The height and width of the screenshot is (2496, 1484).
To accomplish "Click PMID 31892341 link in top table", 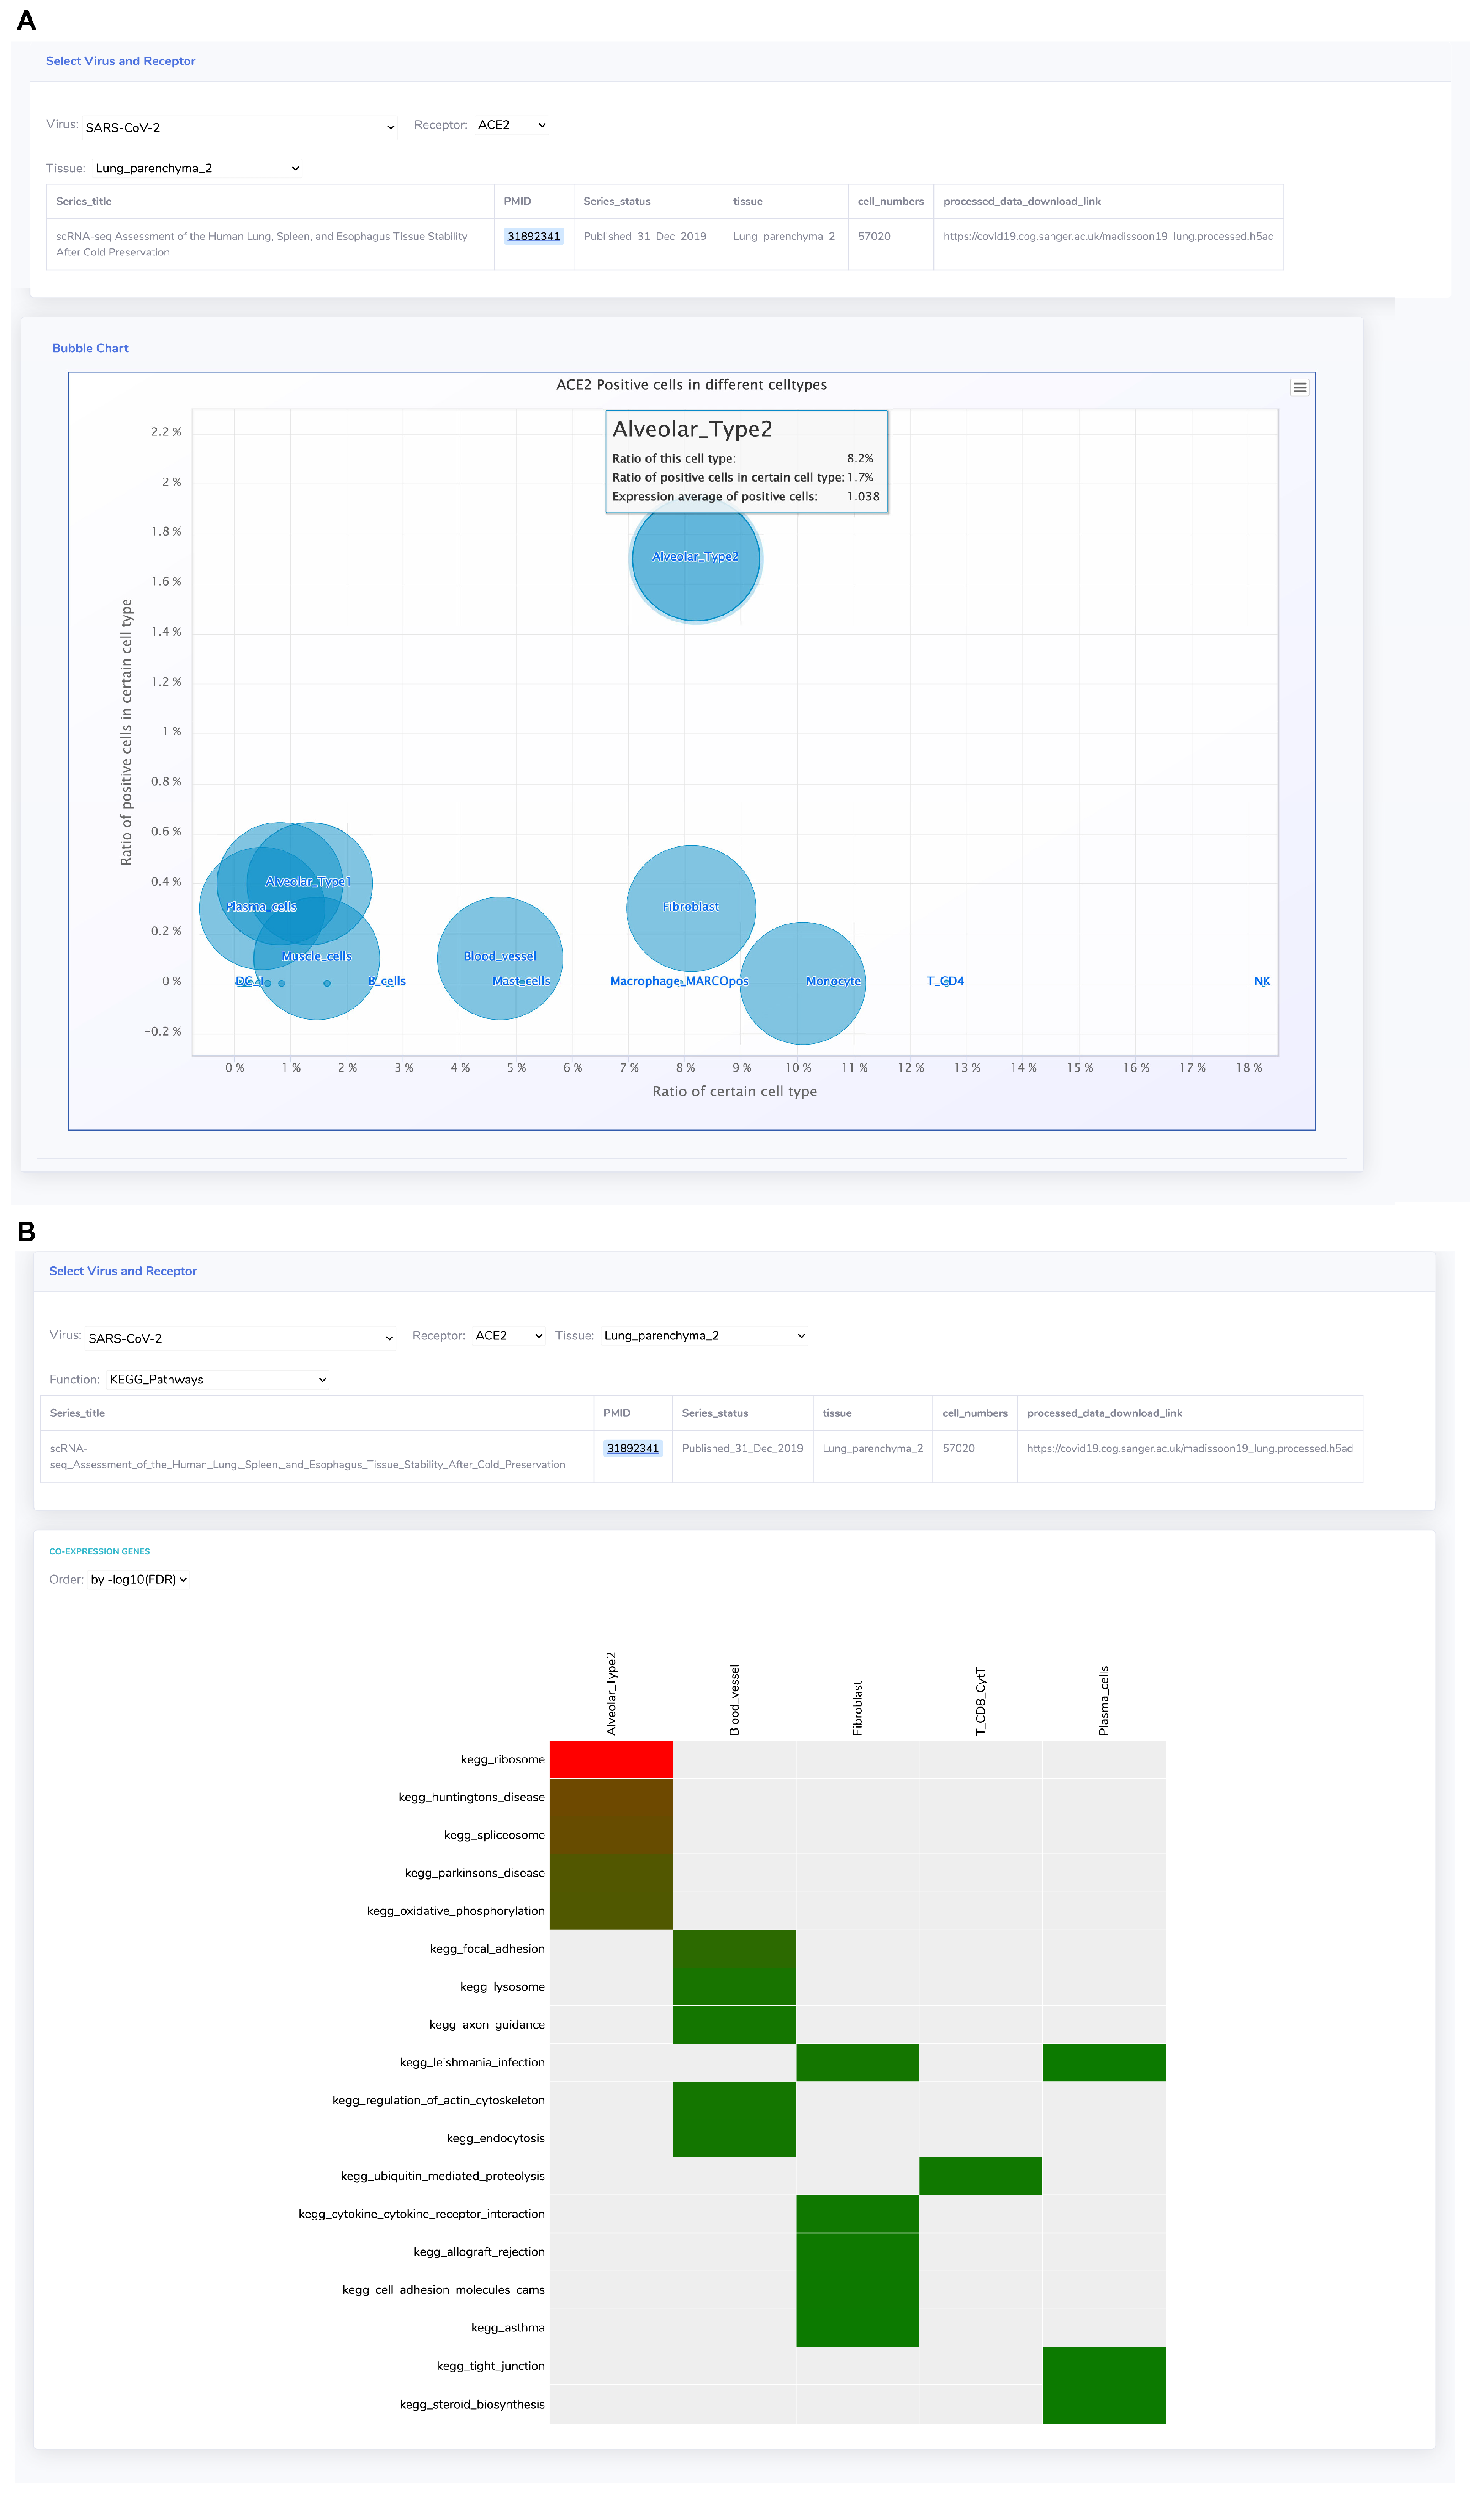I will (533, 236).
